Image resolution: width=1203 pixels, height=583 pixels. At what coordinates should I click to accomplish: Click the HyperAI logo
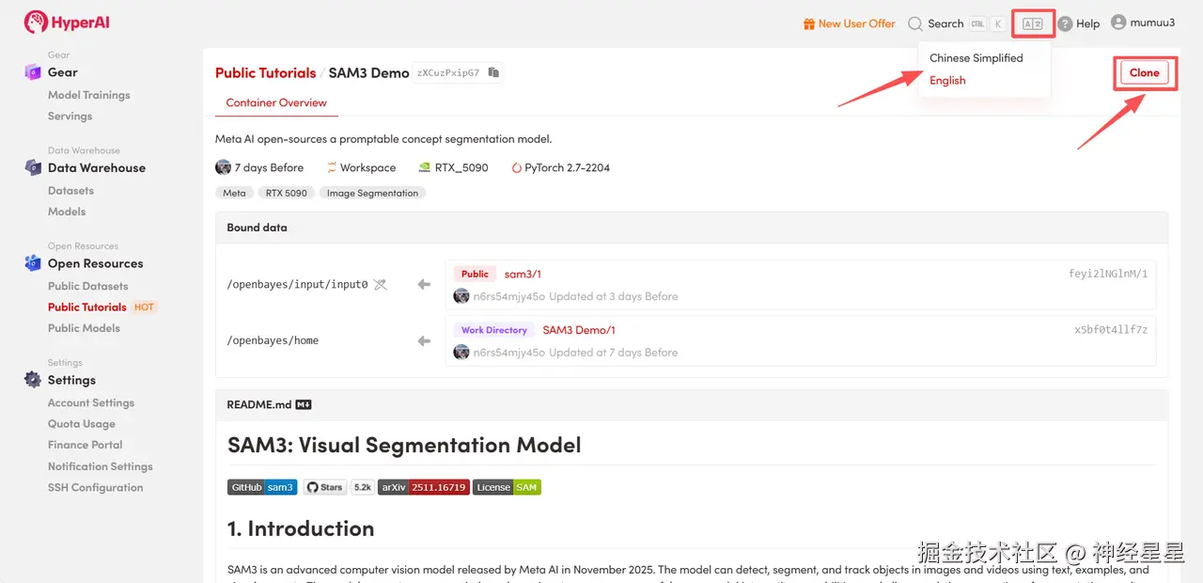pyautogui.click(x=67, y=22)
